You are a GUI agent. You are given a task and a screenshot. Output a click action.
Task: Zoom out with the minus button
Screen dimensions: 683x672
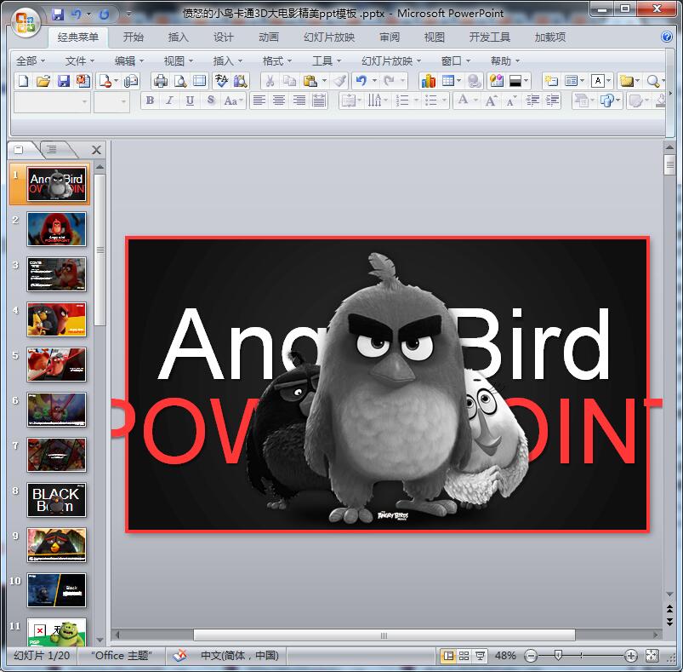tap(530, 656)
